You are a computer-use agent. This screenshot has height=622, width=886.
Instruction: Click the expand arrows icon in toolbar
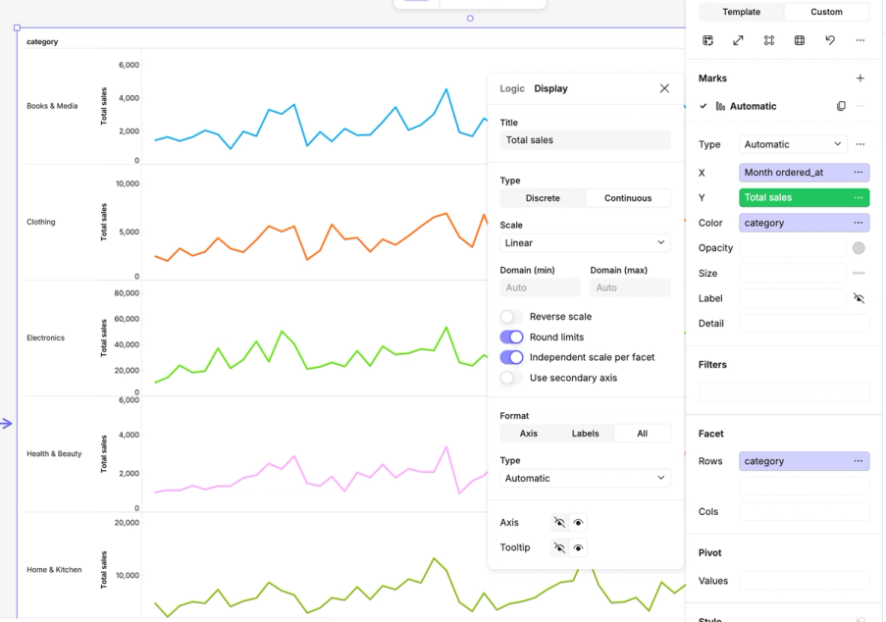tap(738, 40)
